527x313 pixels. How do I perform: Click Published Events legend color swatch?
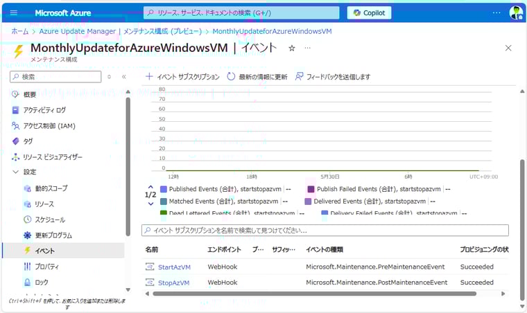[x=164, y=189]
